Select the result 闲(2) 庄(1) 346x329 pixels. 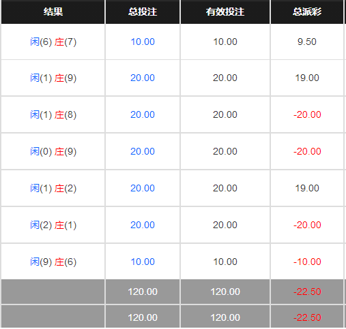point(53,225)
